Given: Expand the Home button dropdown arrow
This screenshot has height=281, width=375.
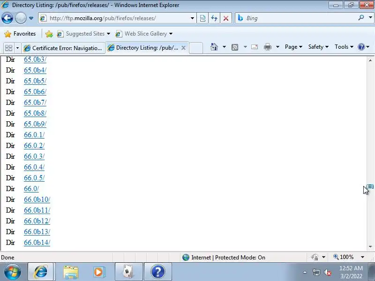Looking at the screenshot, I should coord(224,47).
